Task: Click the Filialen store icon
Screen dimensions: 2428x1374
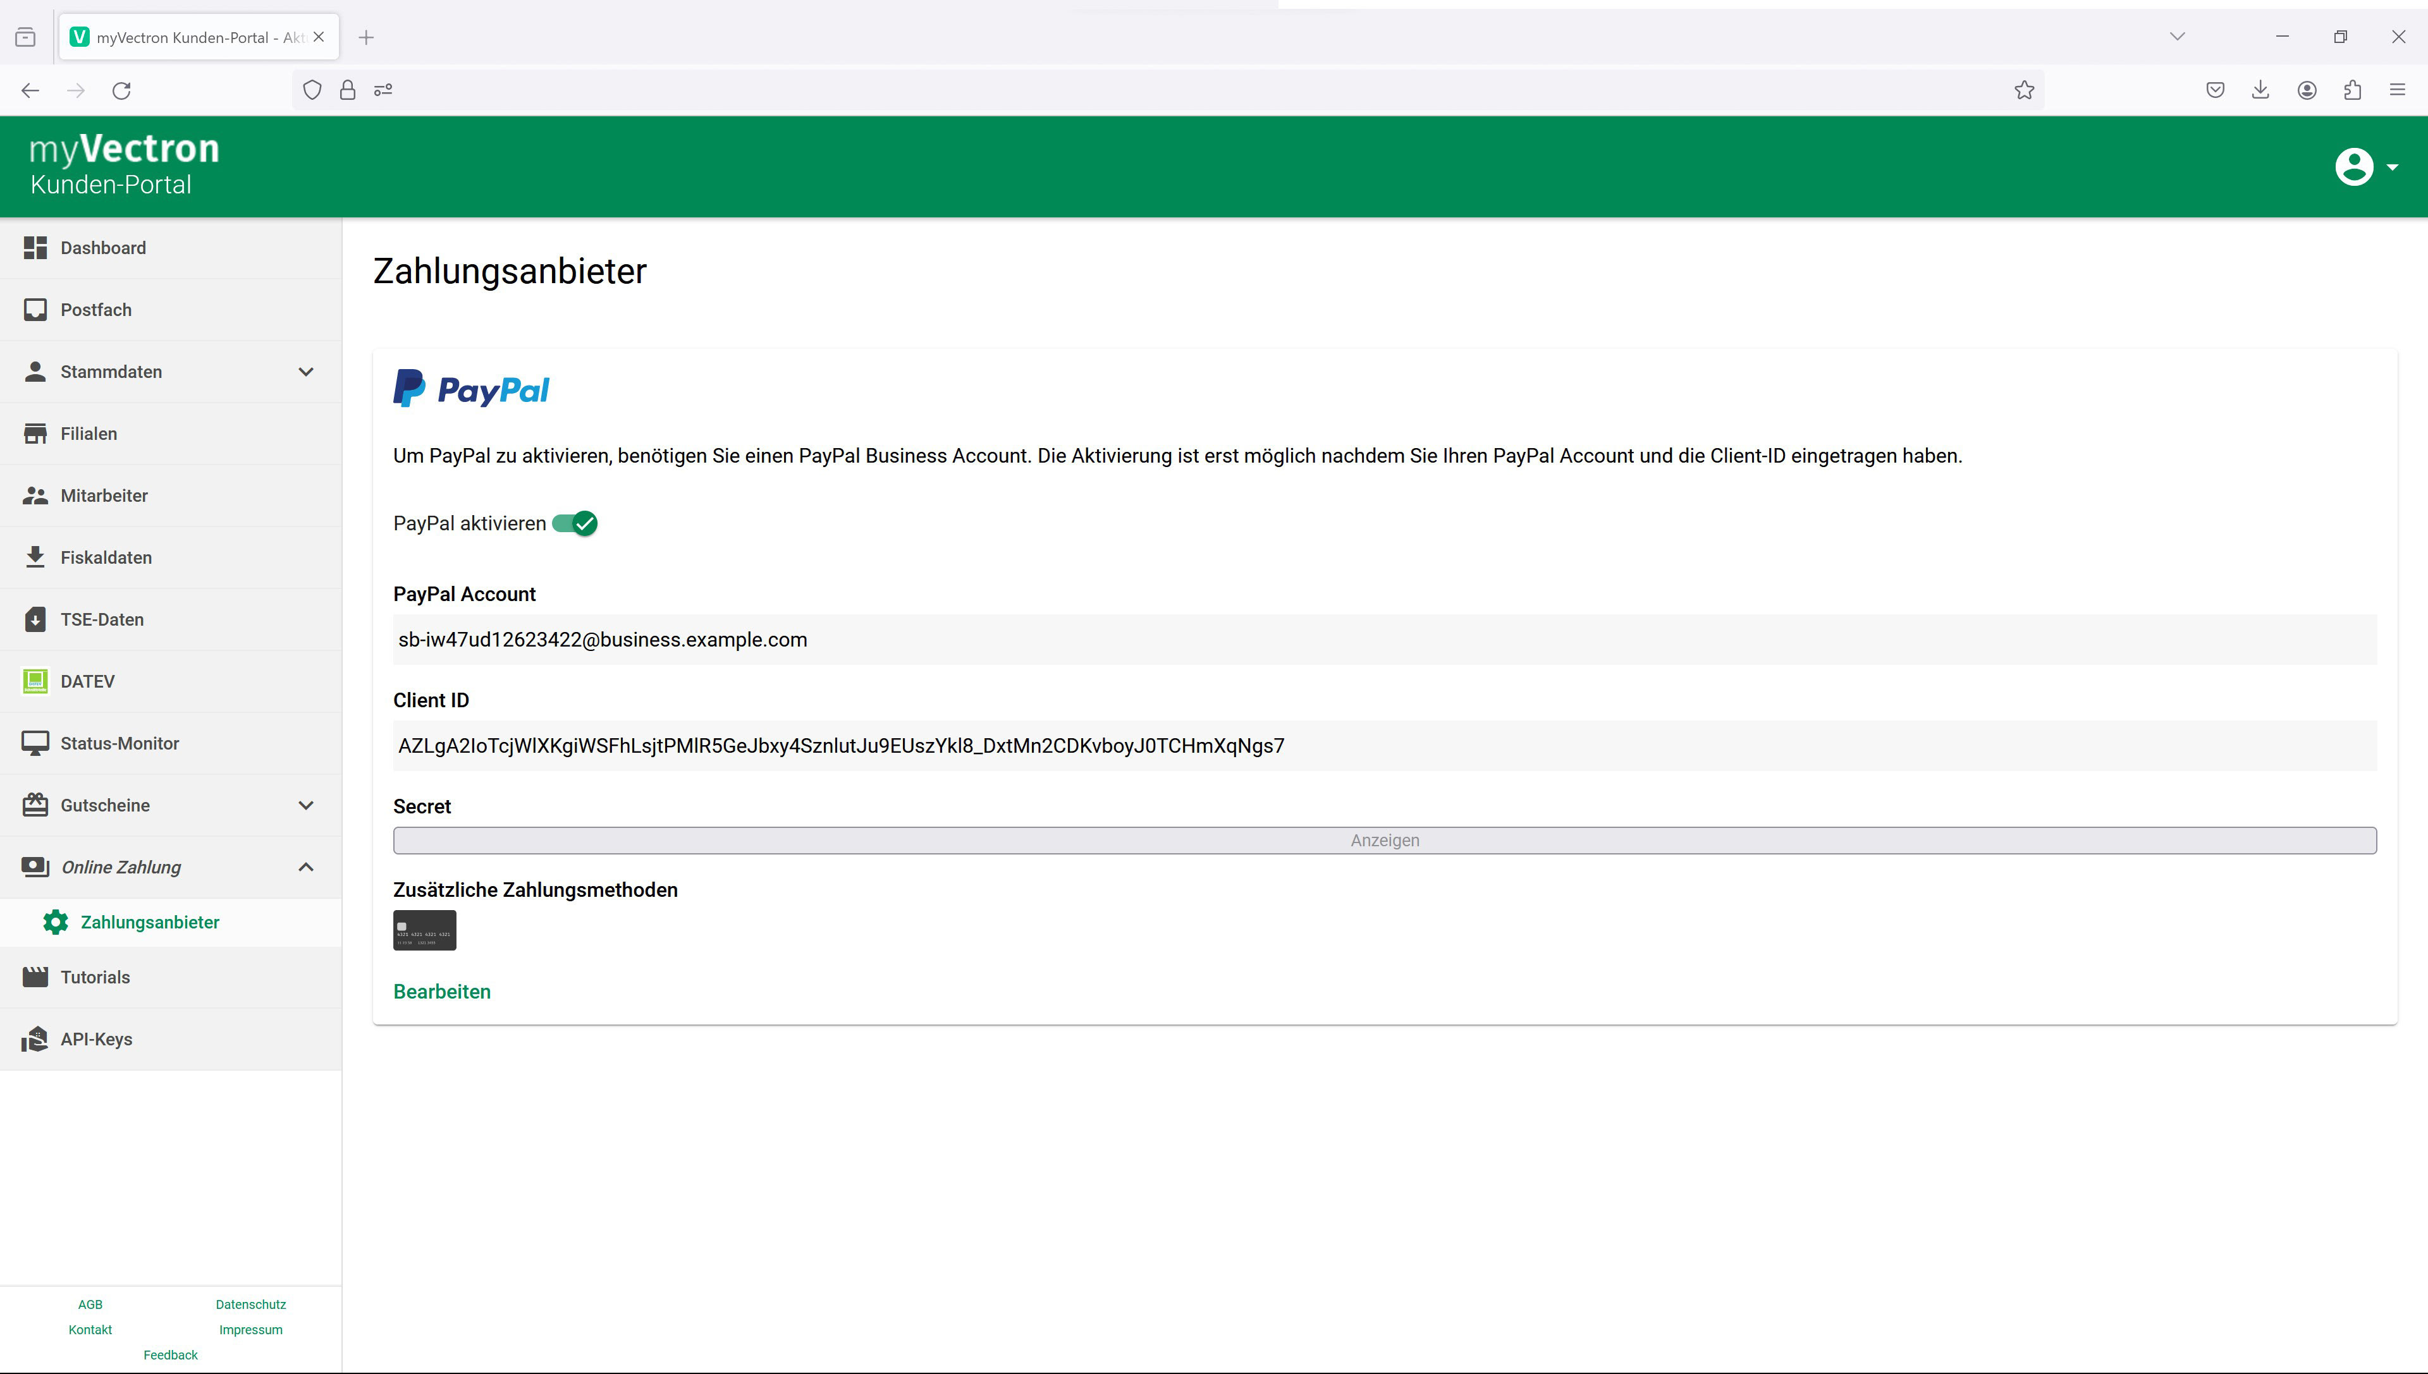Action: [x=35, y=434]
